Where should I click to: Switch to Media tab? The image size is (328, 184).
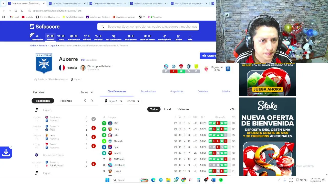(x=226, y=91)
